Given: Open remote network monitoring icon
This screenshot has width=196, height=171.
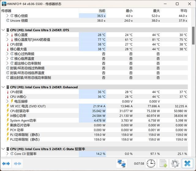Looking at the screenshot, I should [122, 163].
